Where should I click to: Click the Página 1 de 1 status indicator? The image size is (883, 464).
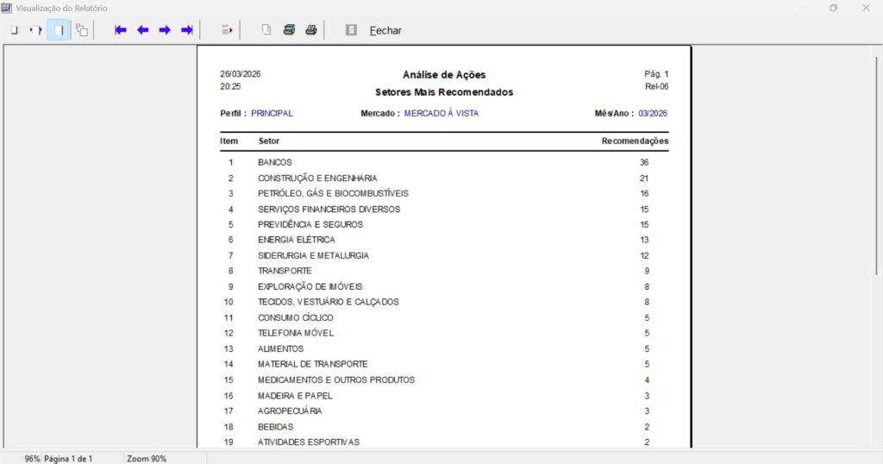point(68,459)
